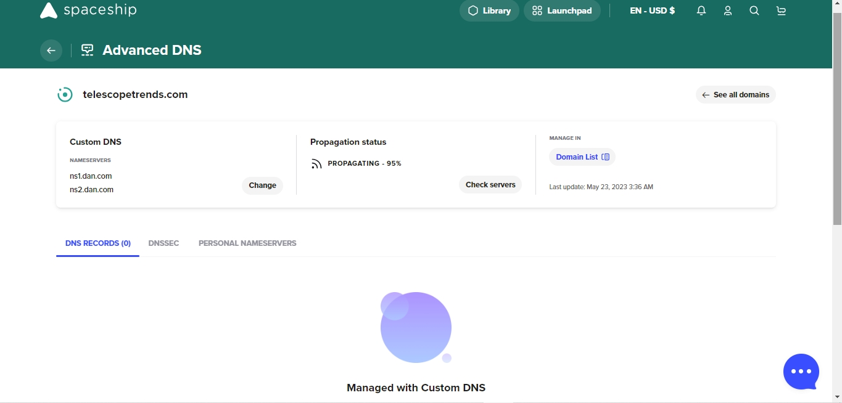Expand the EN - USD $ selector
Viewport: 842px width, 403px height.
click(652, 10)
